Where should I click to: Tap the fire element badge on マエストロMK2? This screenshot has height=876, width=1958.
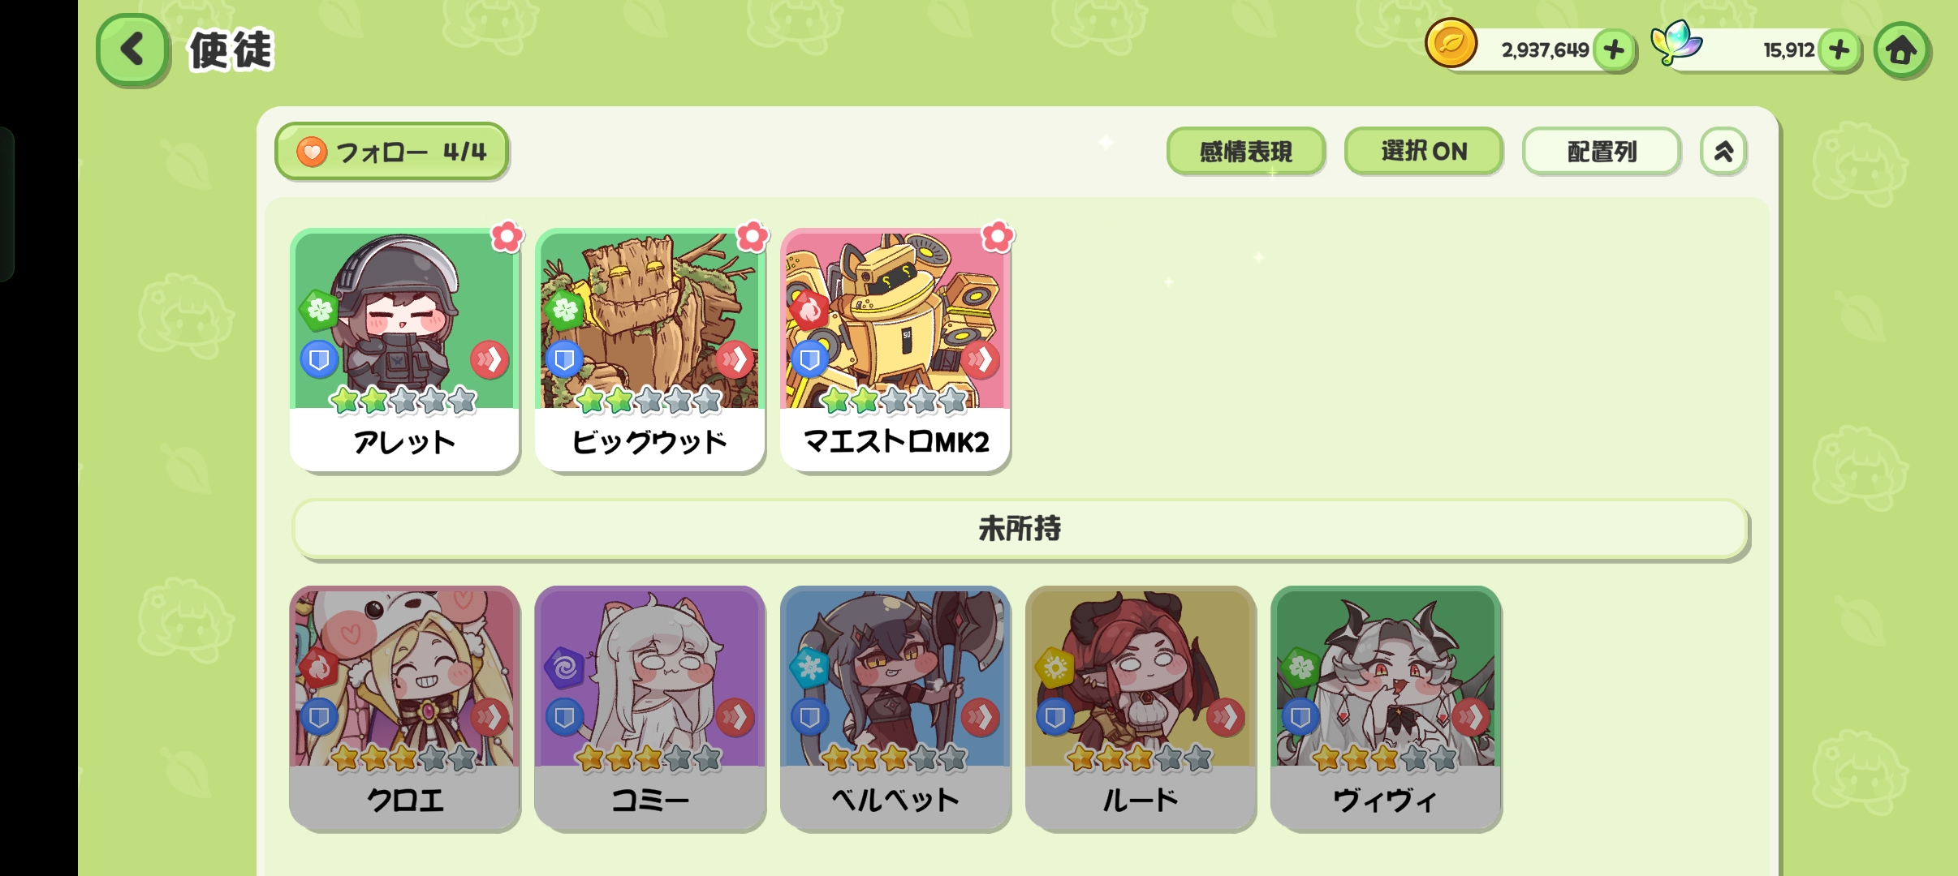coord(809,309)
